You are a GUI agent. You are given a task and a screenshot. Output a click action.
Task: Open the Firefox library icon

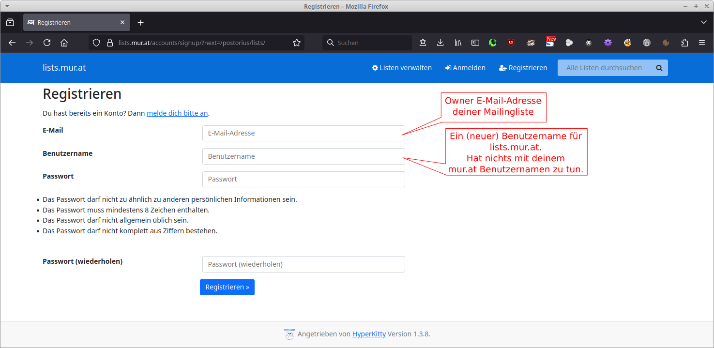click(457, 43)
